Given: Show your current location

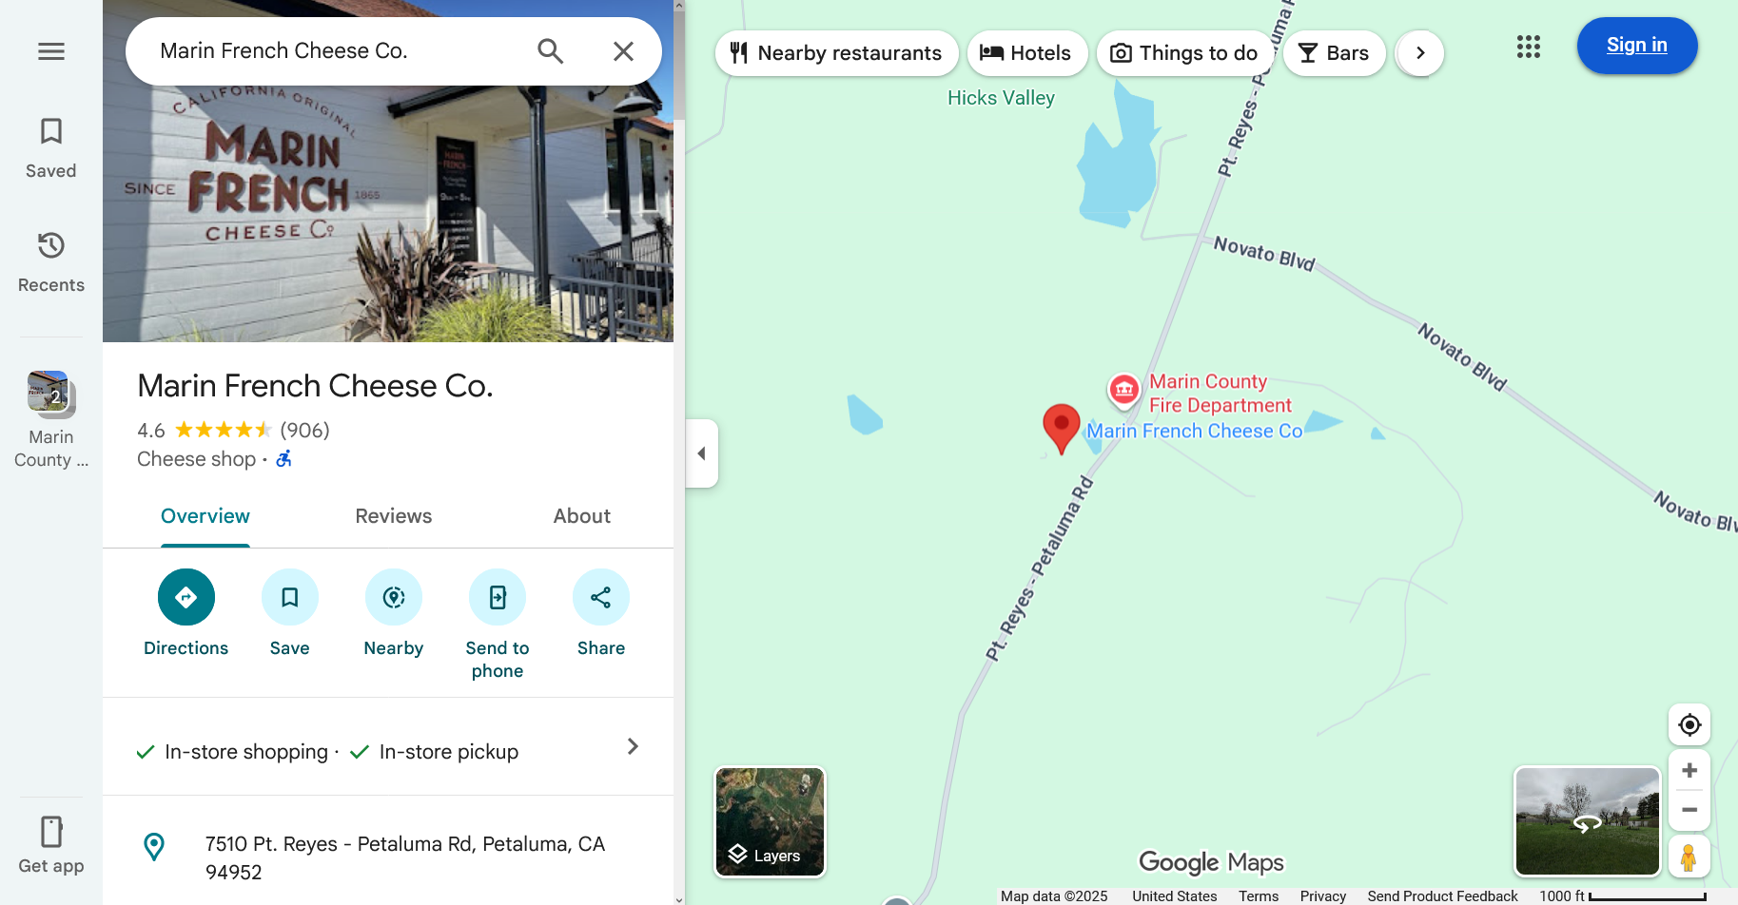Looking at the screenshot, I should (1689, 725).
